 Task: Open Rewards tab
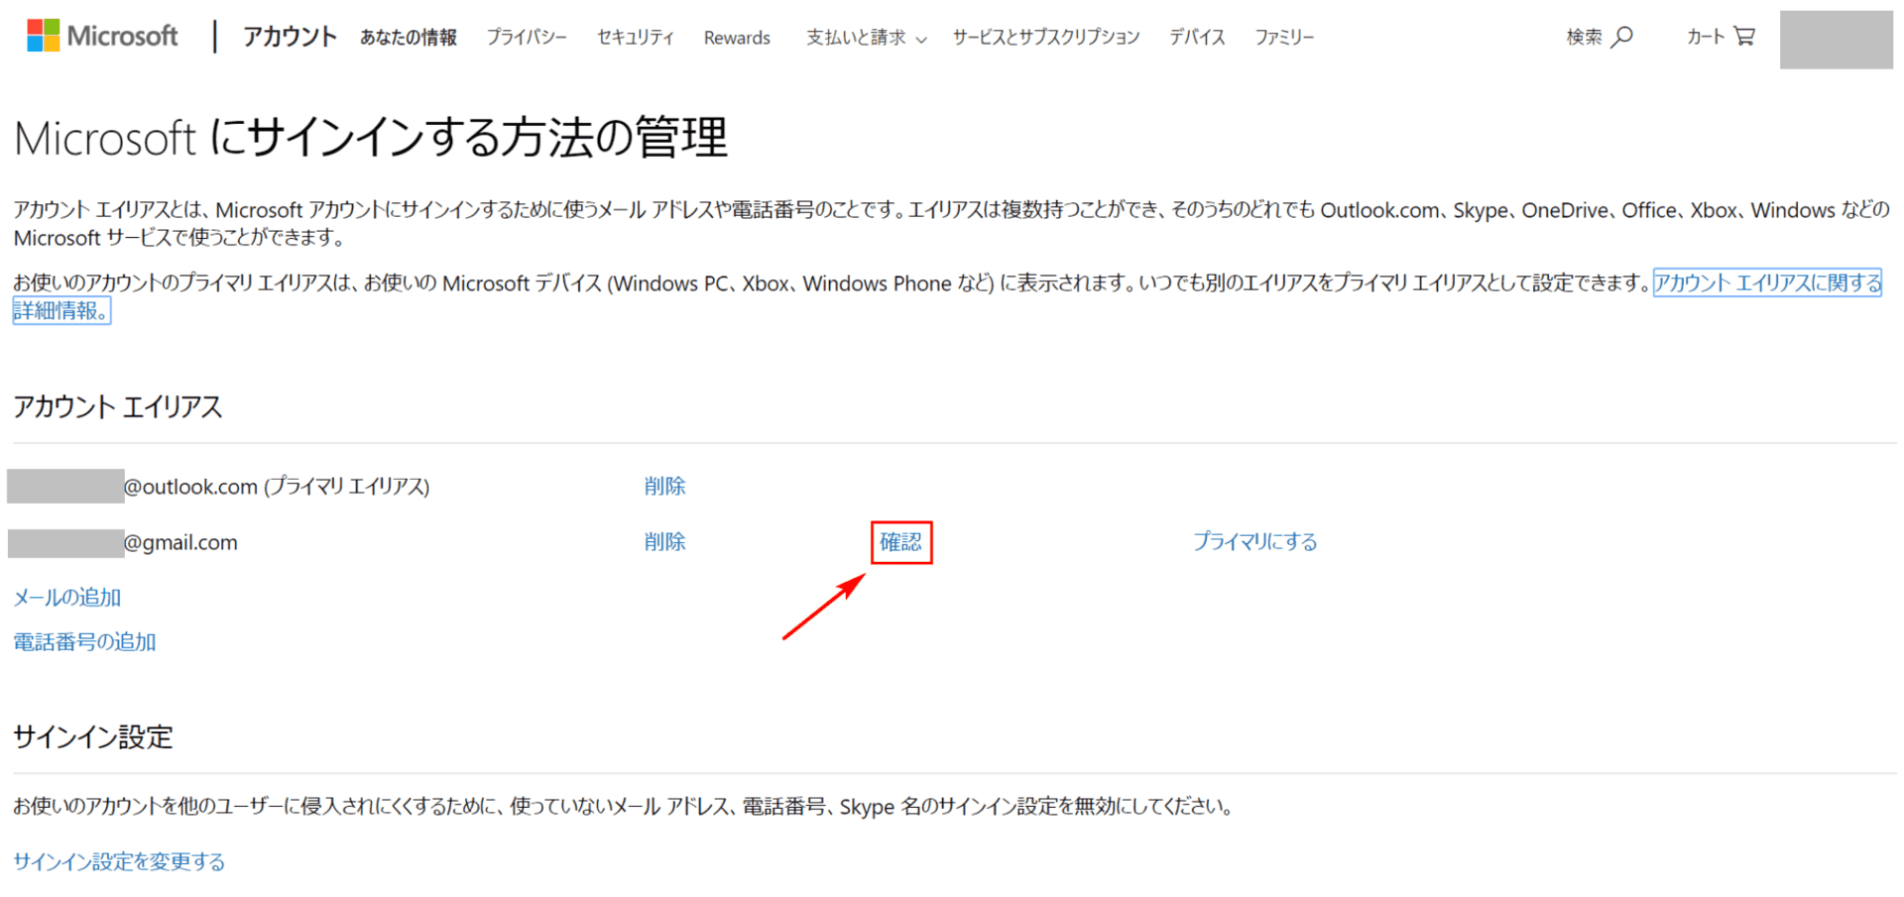click(x=737, y=38)
